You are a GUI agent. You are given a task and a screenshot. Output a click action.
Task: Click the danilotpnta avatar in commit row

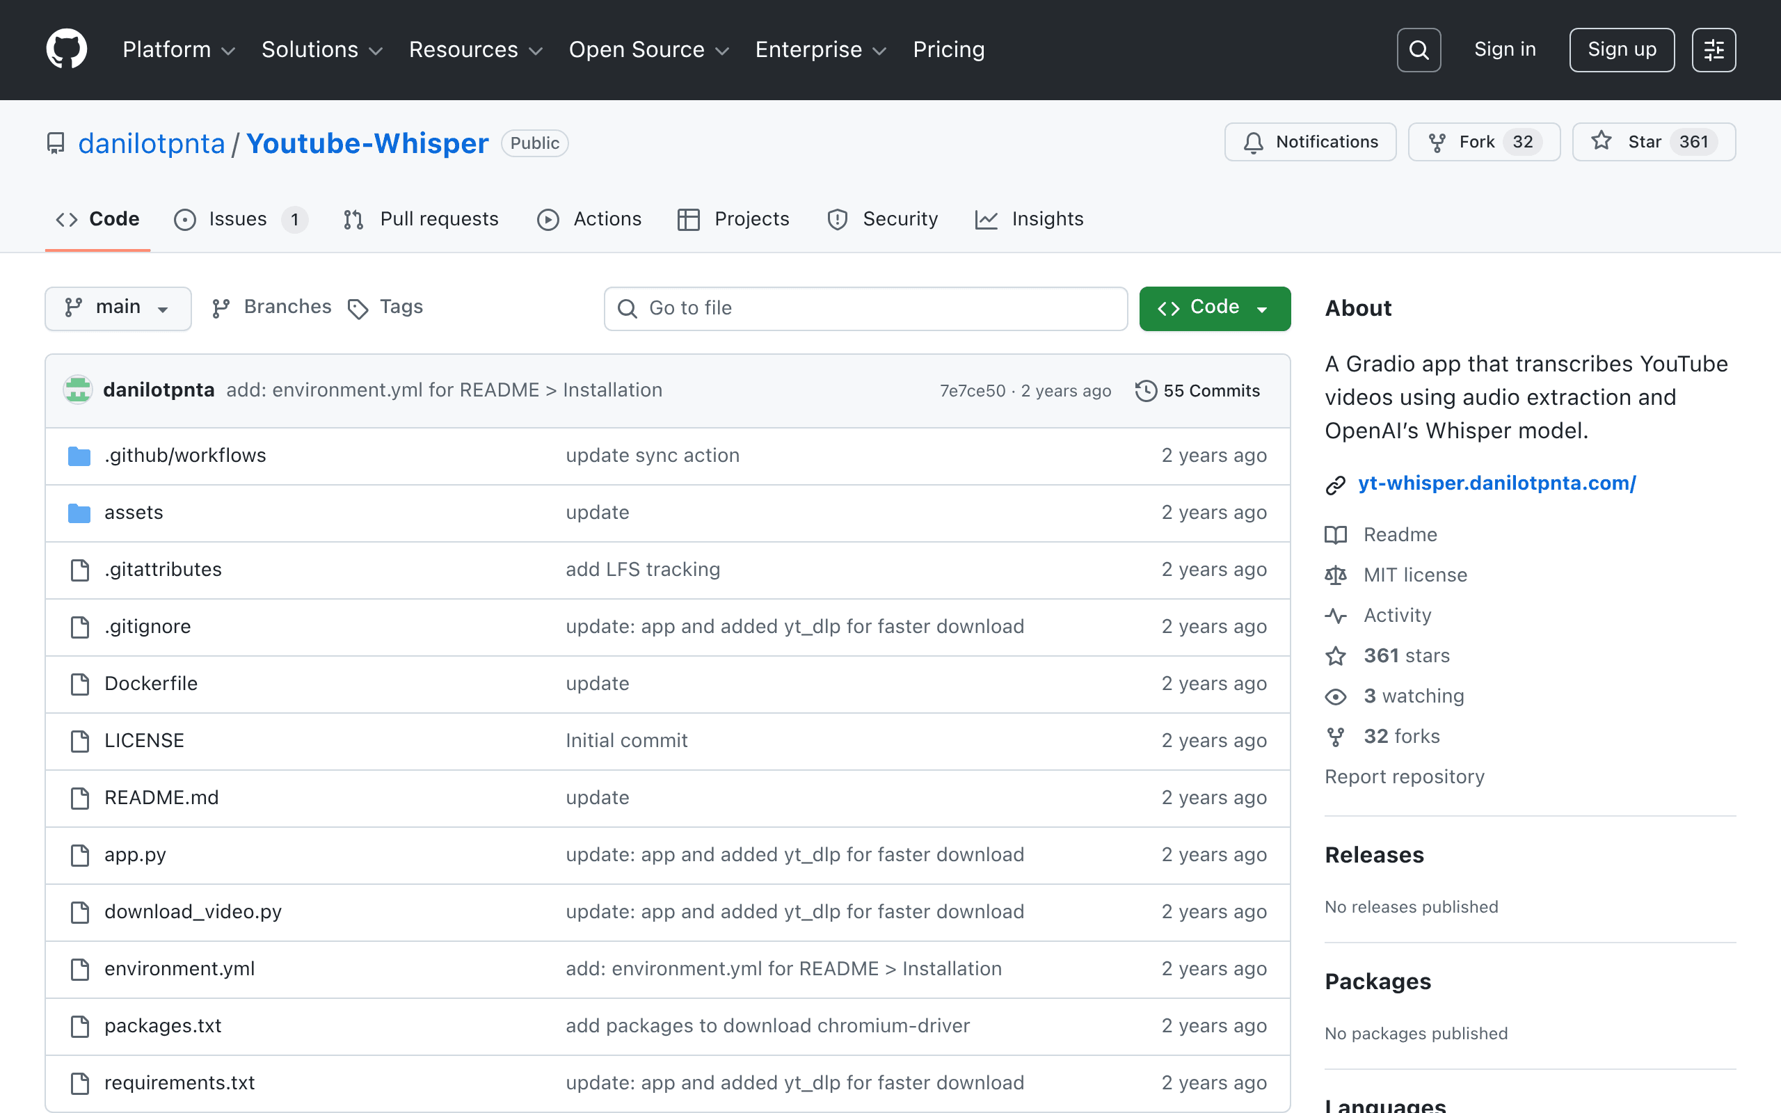pos(77,390)
